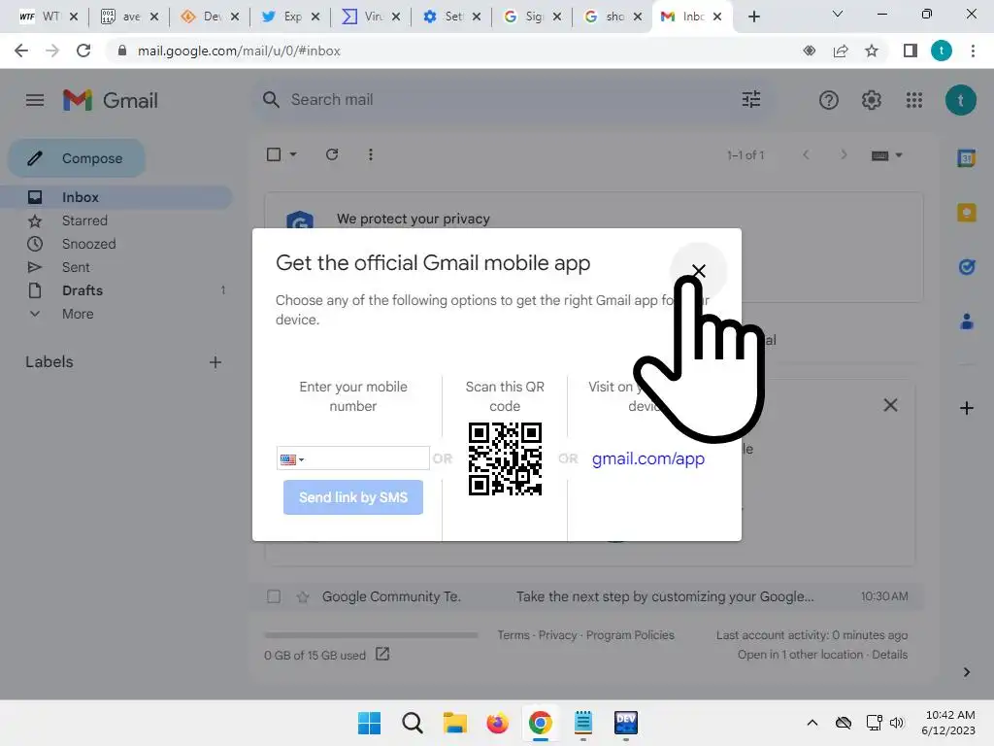This screenshot has height=746, width=994.
Task: Open country flag dropdown for phone number
Action: click(292, 459)
